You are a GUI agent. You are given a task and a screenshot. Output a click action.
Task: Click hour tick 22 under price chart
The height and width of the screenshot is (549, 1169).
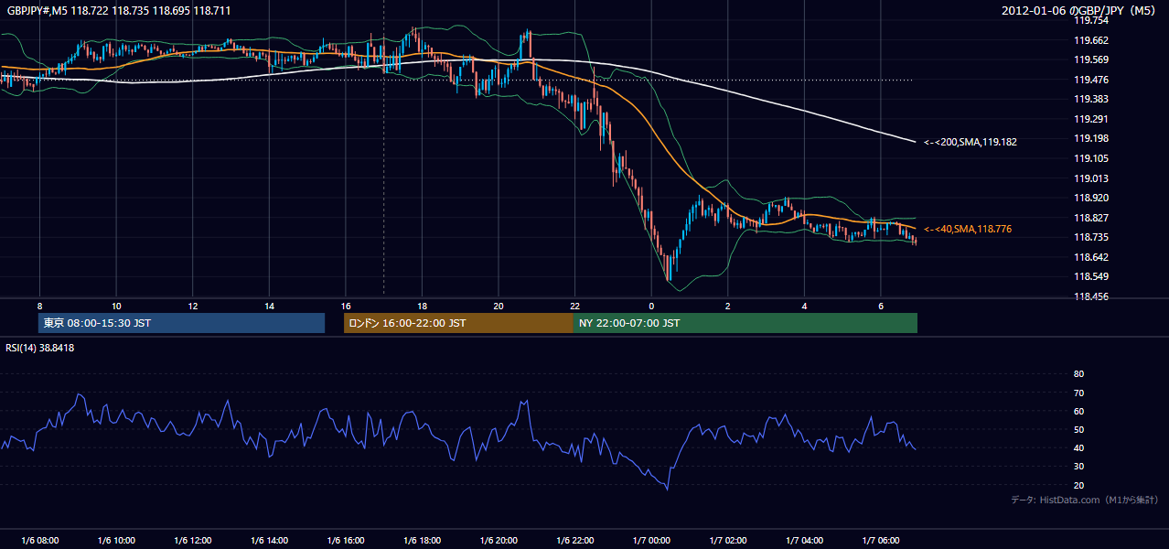[574, 306]
